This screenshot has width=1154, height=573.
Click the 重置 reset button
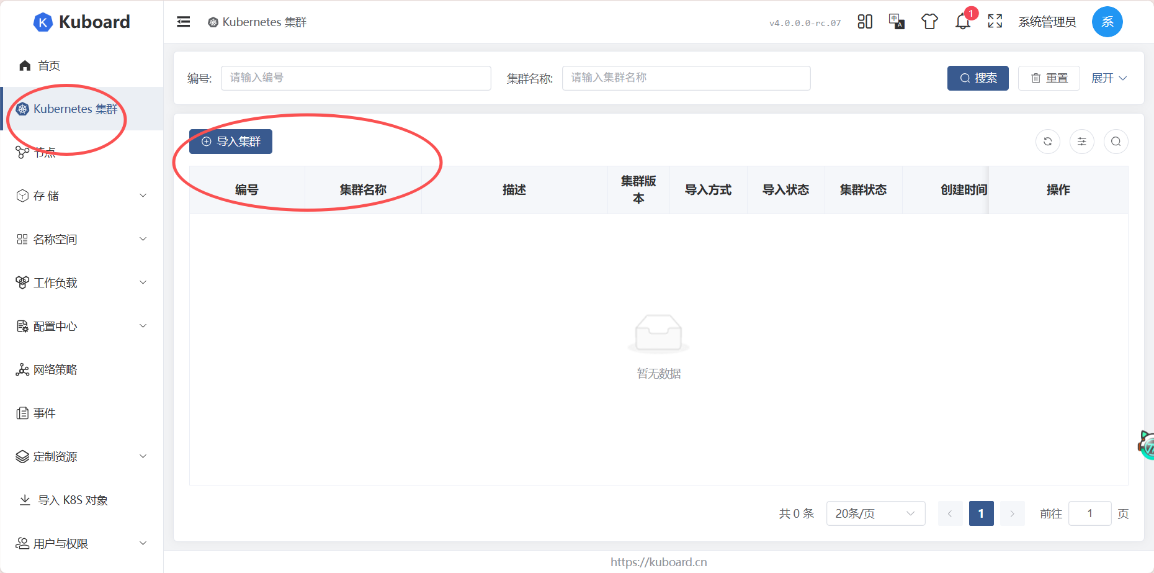pos(1049,78)
